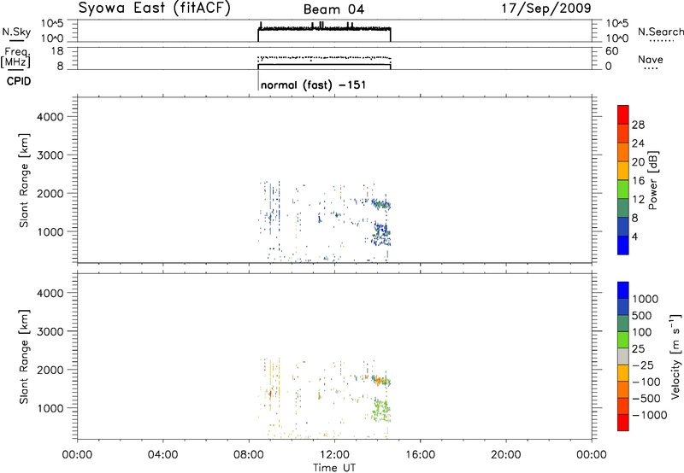Select the "Time UT" axis title
The width and height of the screenshot is (684, 473).
(334, 468)
